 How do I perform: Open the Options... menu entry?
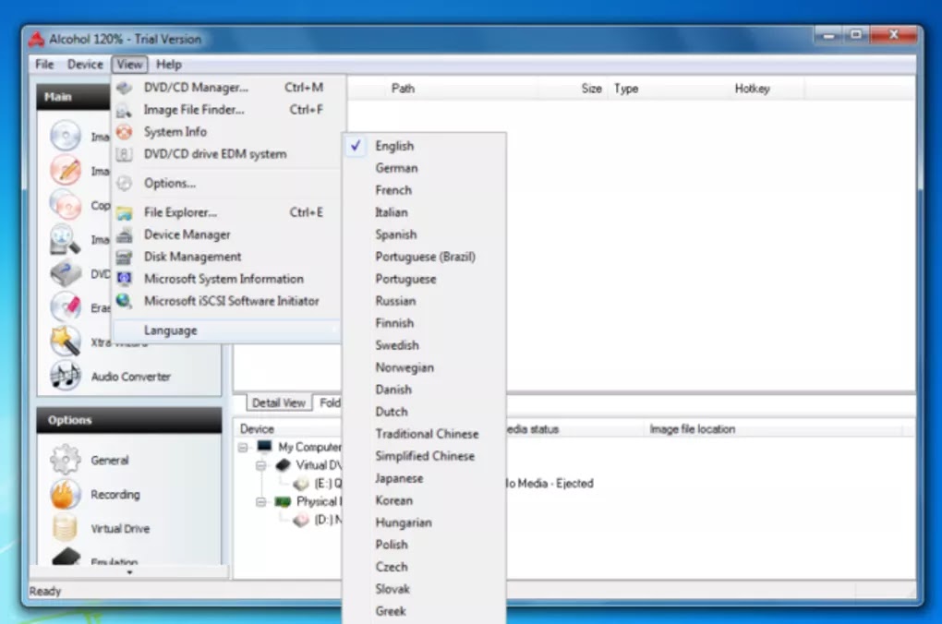coord(170,183)
